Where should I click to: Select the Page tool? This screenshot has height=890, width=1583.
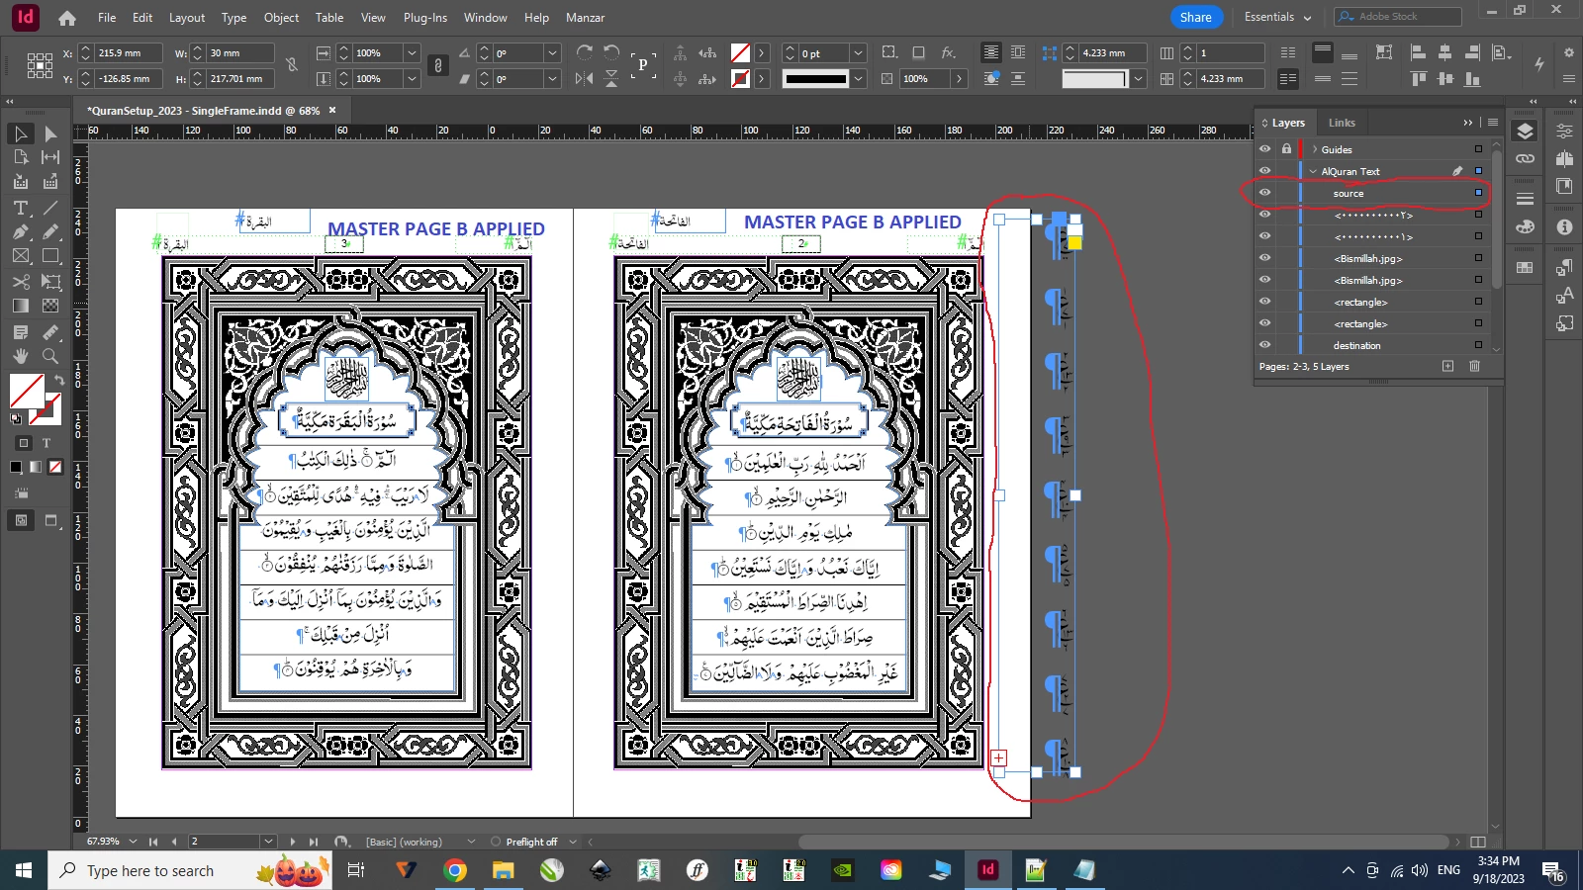(21, 157)
